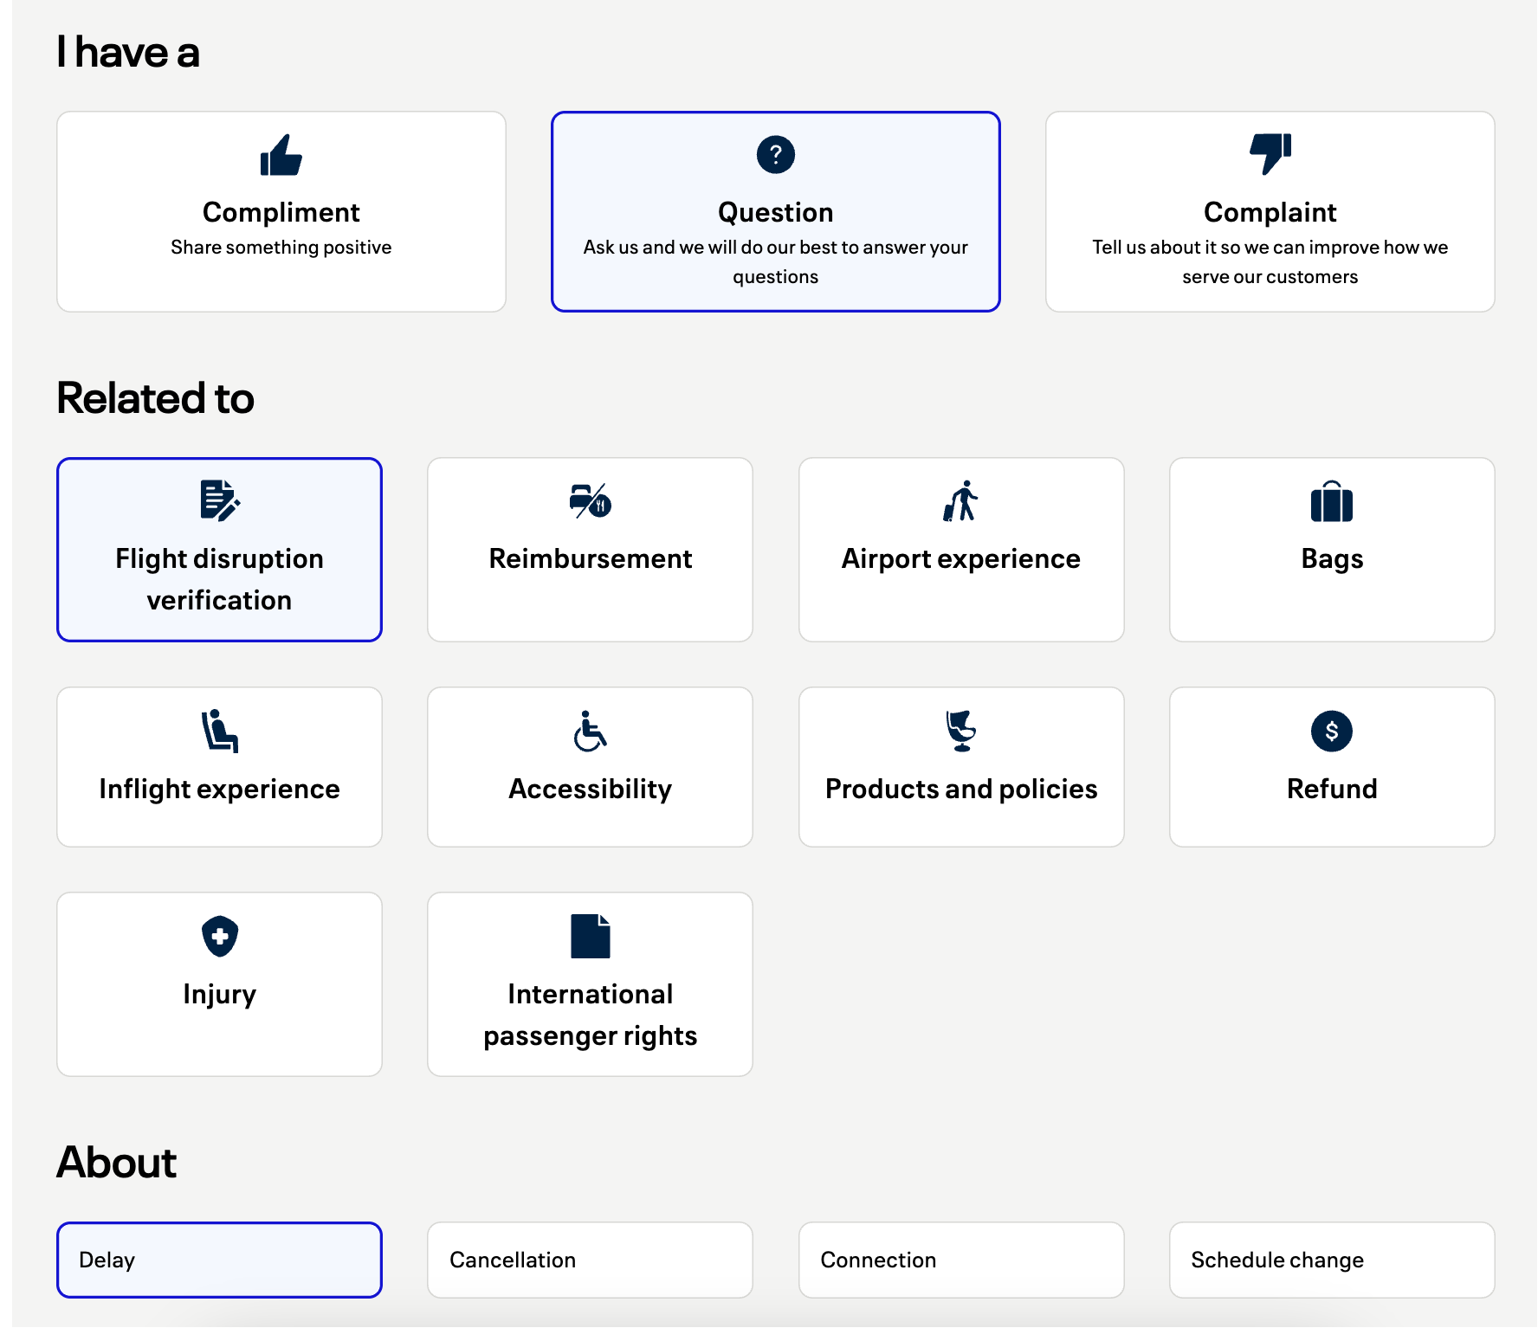Select the Schedule change option
This screenshot has width=1538, height=1328.
tap(1331, 1260)
